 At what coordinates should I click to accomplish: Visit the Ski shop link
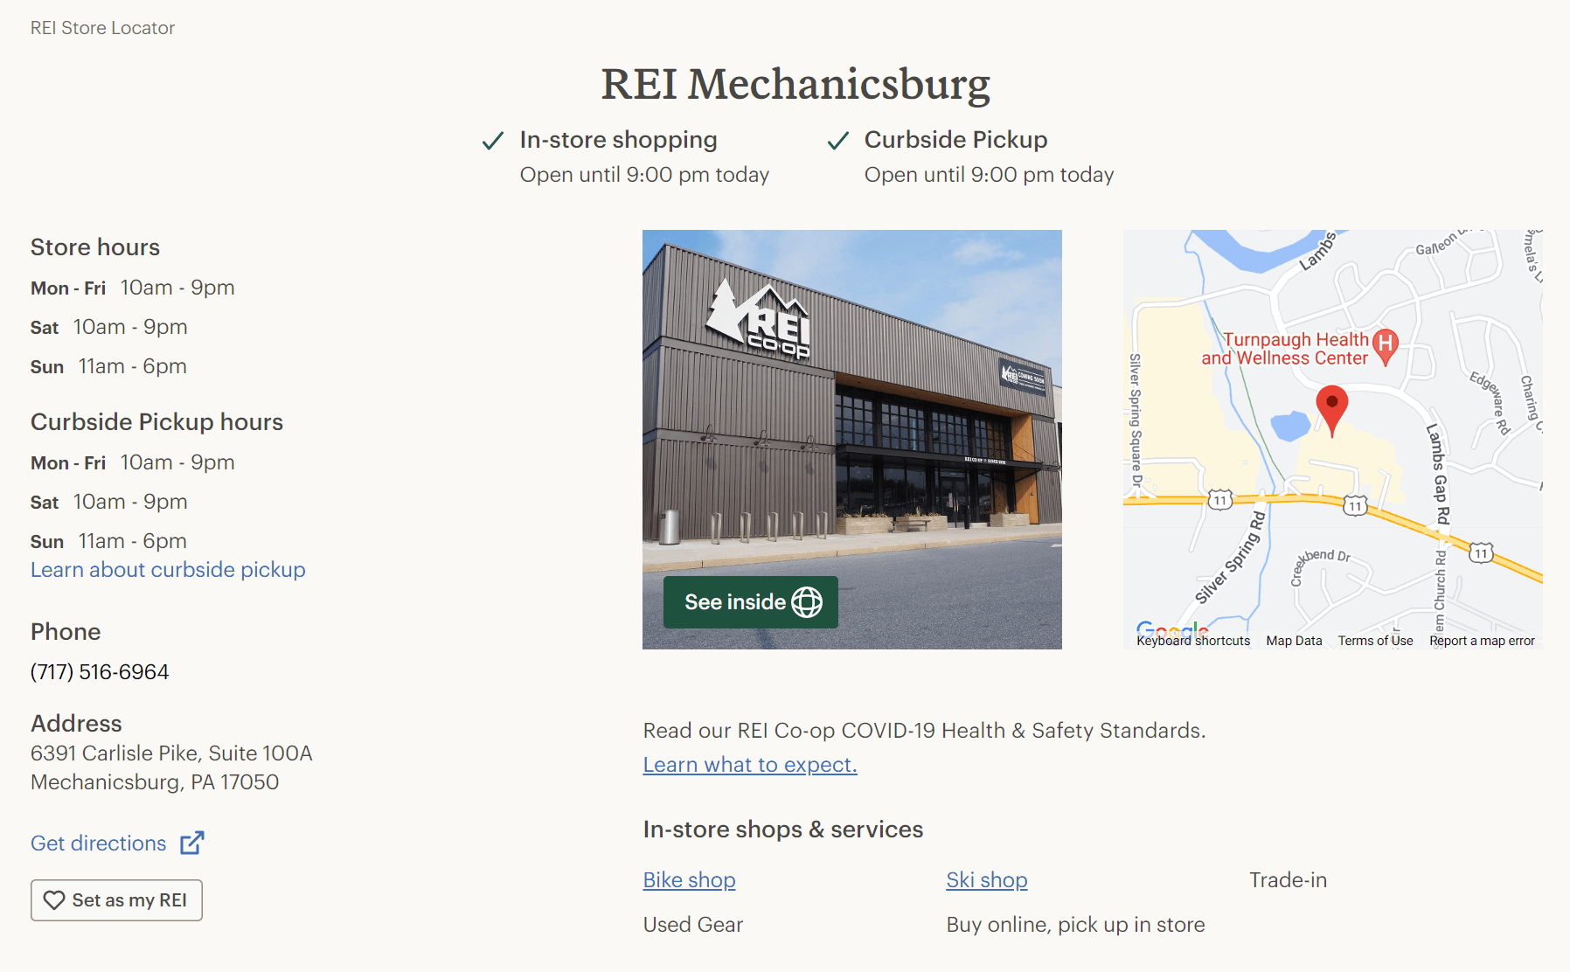[x=986, y=879]
